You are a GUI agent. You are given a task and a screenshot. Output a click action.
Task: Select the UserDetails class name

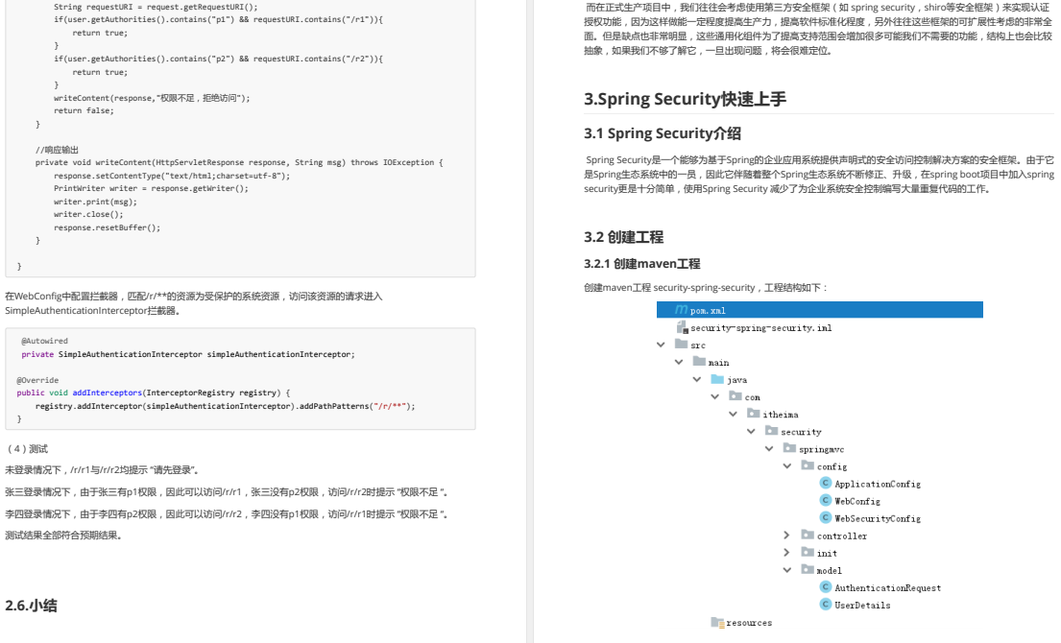(x=862, y=606)
